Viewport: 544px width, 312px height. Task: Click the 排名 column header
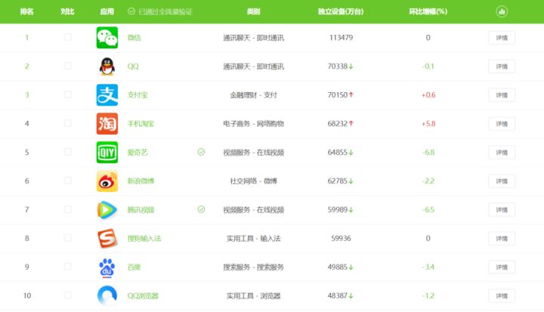coord(26,11)
